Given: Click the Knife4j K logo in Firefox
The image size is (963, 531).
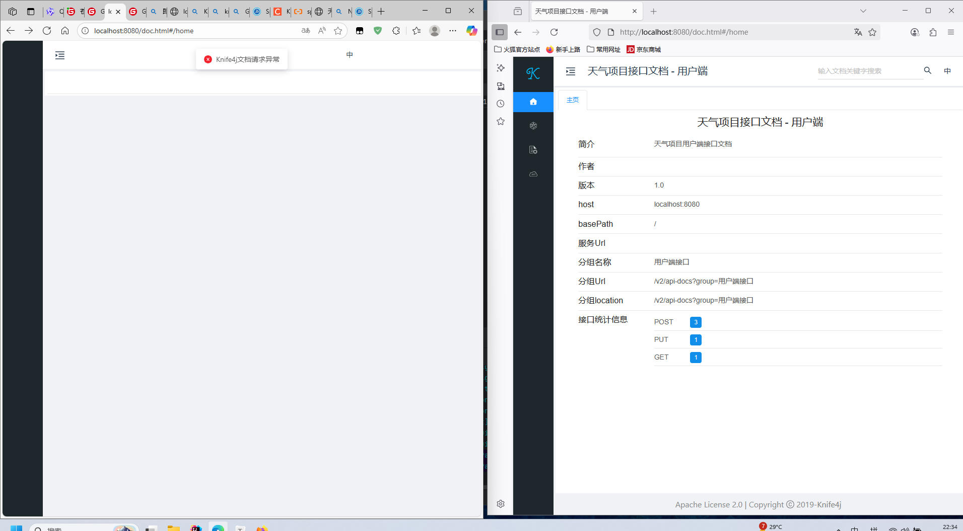Looking at the screenshot, I should (x=533, y=73).
